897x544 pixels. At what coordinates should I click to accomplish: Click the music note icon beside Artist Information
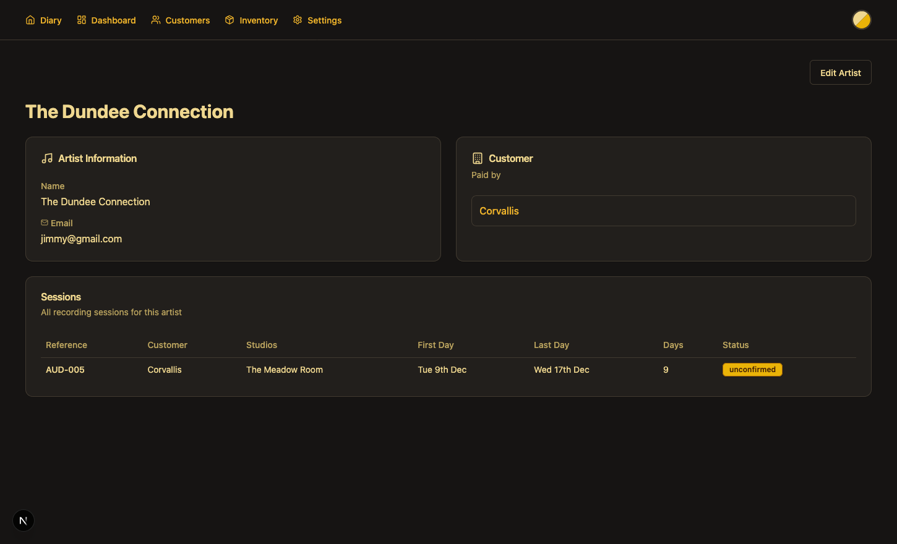pyautogui.click(x=47, y=158)
